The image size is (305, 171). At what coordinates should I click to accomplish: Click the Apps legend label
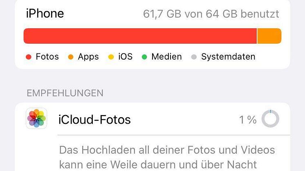click(x=88, y=57)
